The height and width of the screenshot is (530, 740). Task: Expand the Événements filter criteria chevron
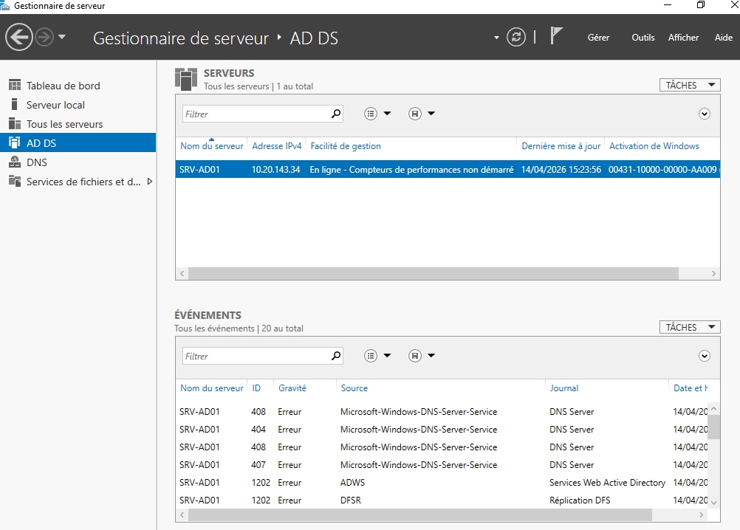(704, 356)
